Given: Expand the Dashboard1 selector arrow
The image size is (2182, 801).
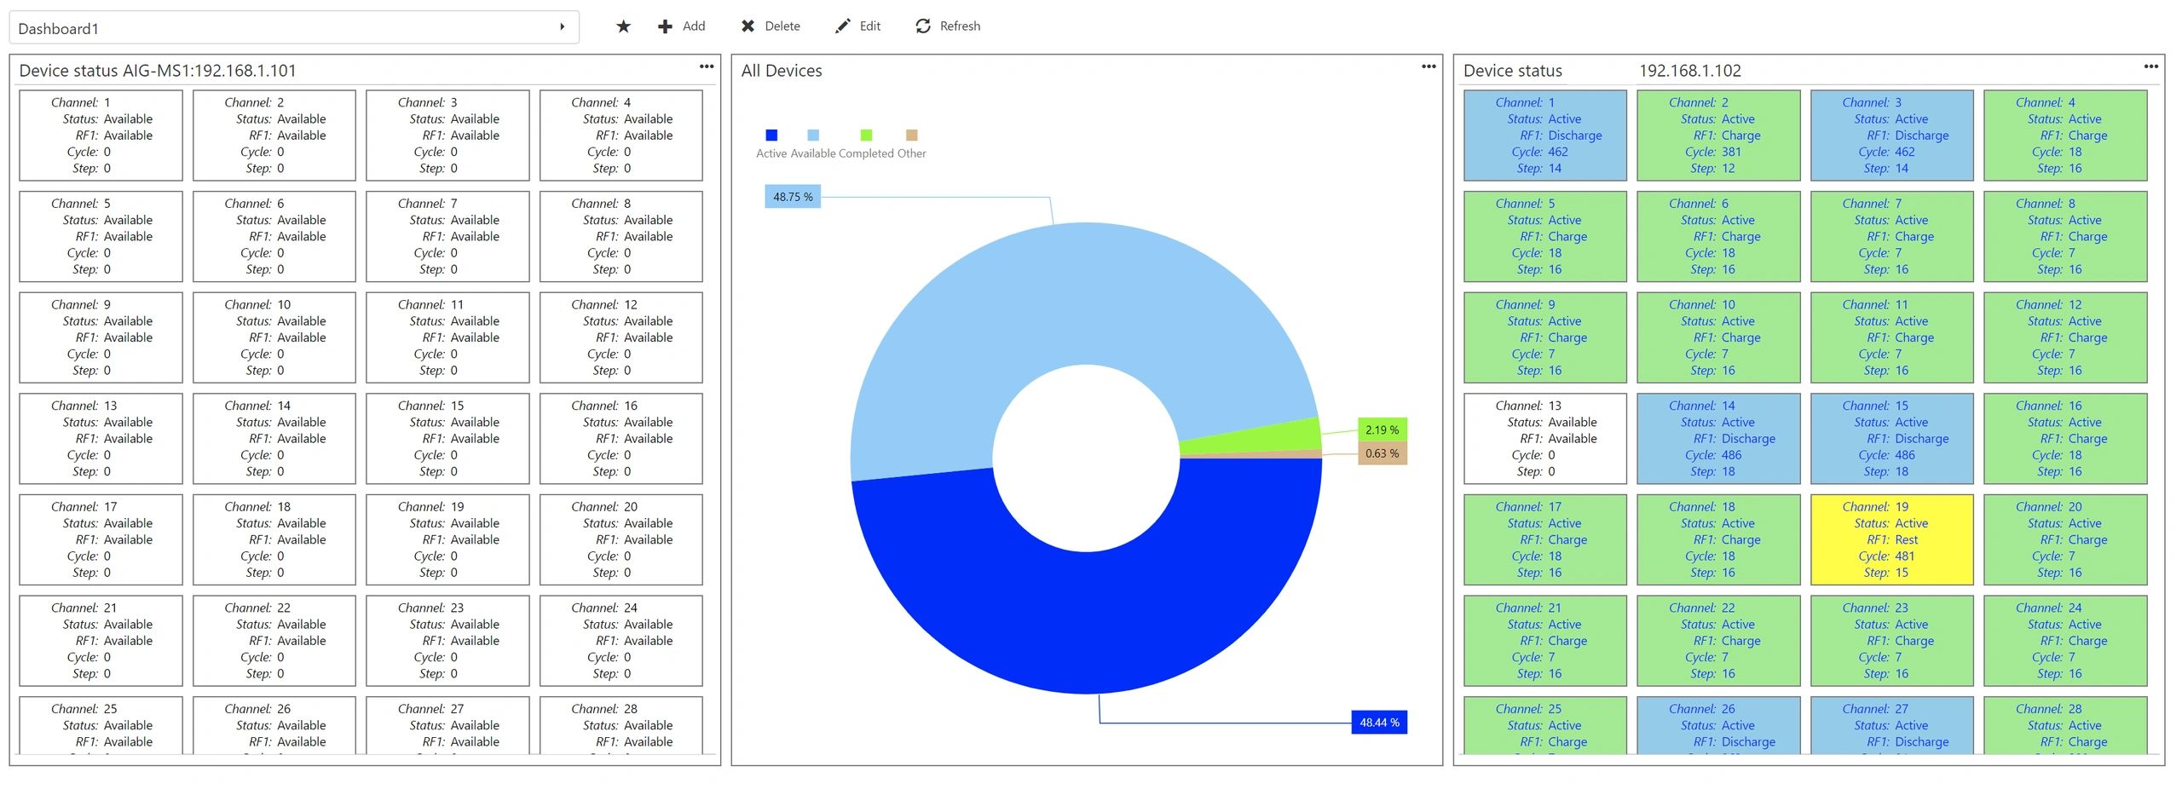Looking at the screenshot, I should (562, 26).
